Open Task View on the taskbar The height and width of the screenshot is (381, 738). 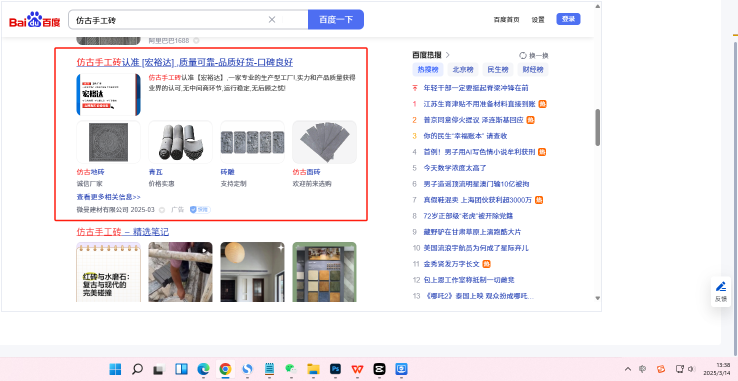(x=159, y=369)
